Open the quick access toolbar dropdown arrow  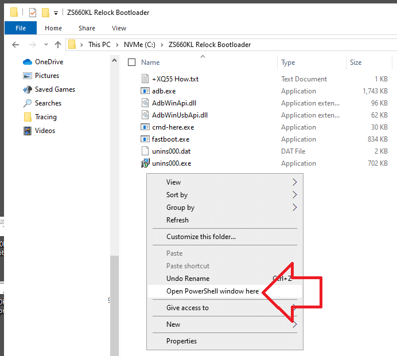click(56, 13)
